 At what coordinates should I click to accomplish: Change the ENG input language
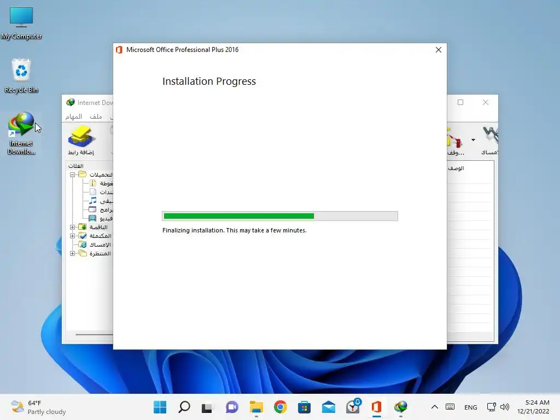coord(471,407)
